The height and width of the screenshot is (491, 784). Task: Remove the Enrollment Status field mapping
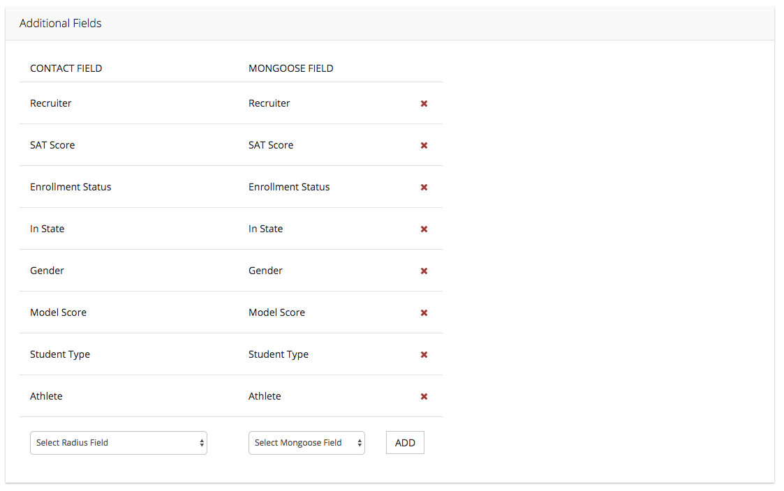424,188
